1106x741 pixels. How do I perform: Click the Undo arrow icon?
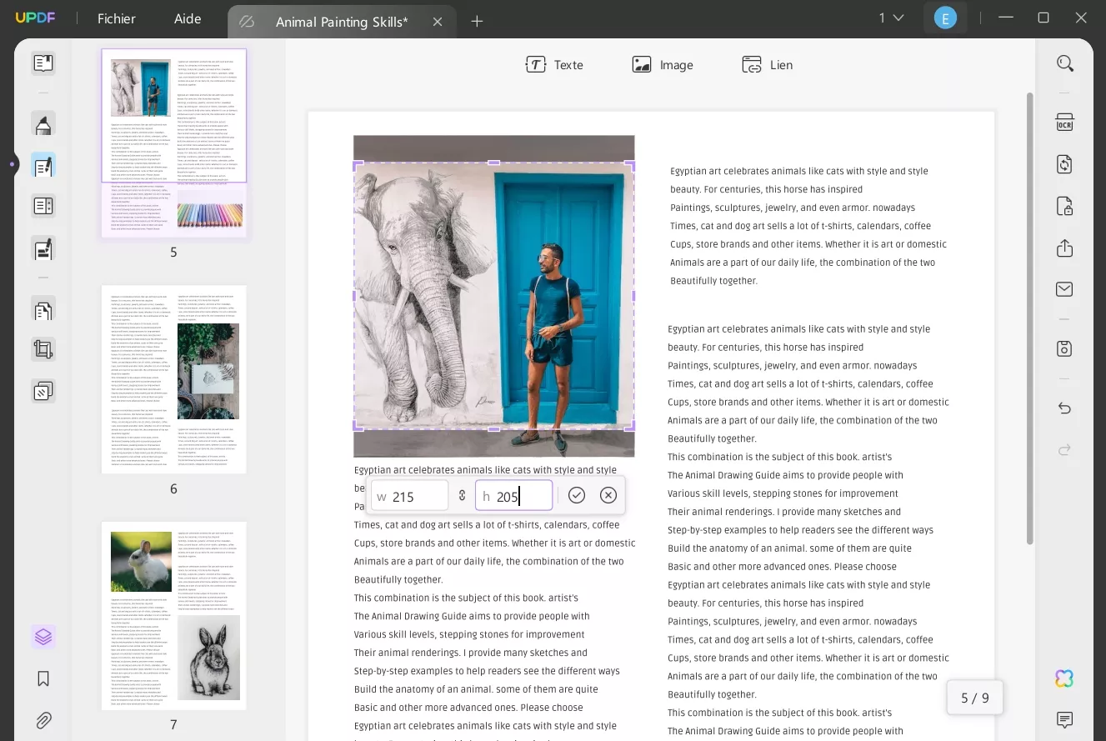(1064, 408)
